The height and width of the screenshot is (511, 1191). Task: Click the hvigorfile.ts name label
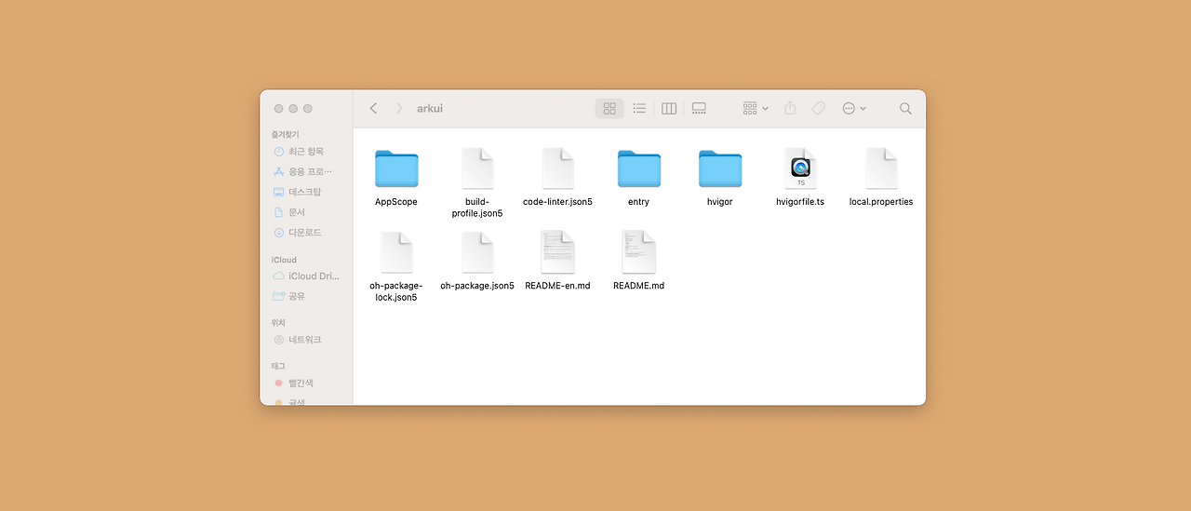click(x=800, y=202)
